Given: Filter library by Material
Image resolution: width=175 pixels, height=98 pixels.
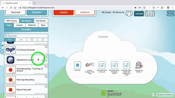Looking at the screenshot, I should click(32, 25).
